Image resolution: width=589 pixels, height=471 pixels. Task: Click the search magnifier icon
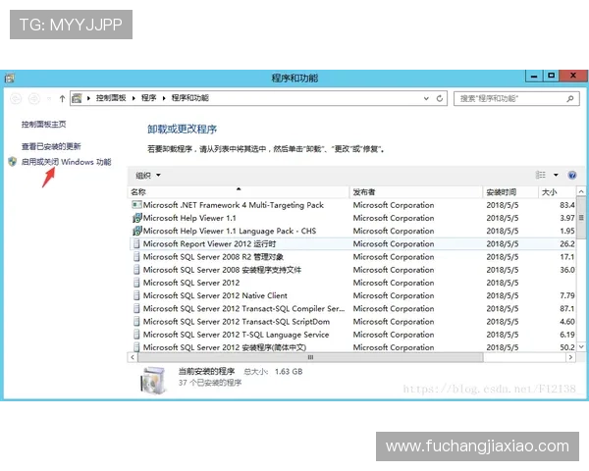pyautogui.click(x=570, y=99)
